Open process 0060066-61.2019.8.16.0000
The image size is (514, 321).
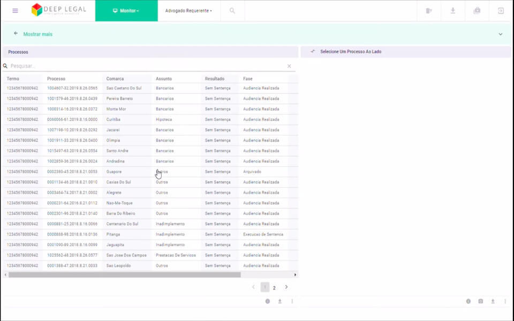click(72, 119)
